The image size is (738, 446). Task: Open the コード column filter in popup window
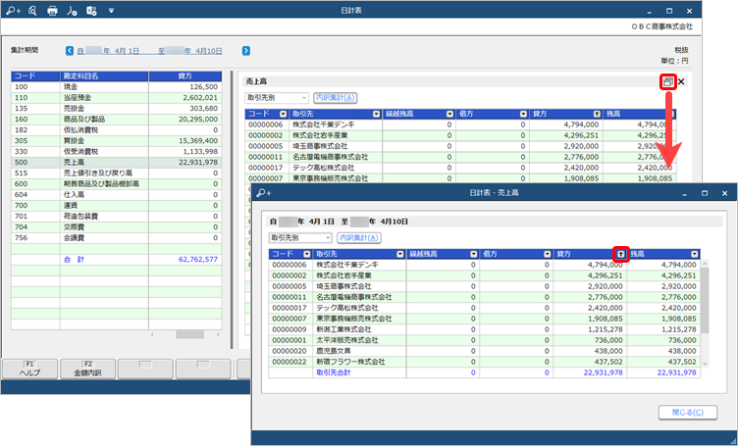(x=307, y=254)
